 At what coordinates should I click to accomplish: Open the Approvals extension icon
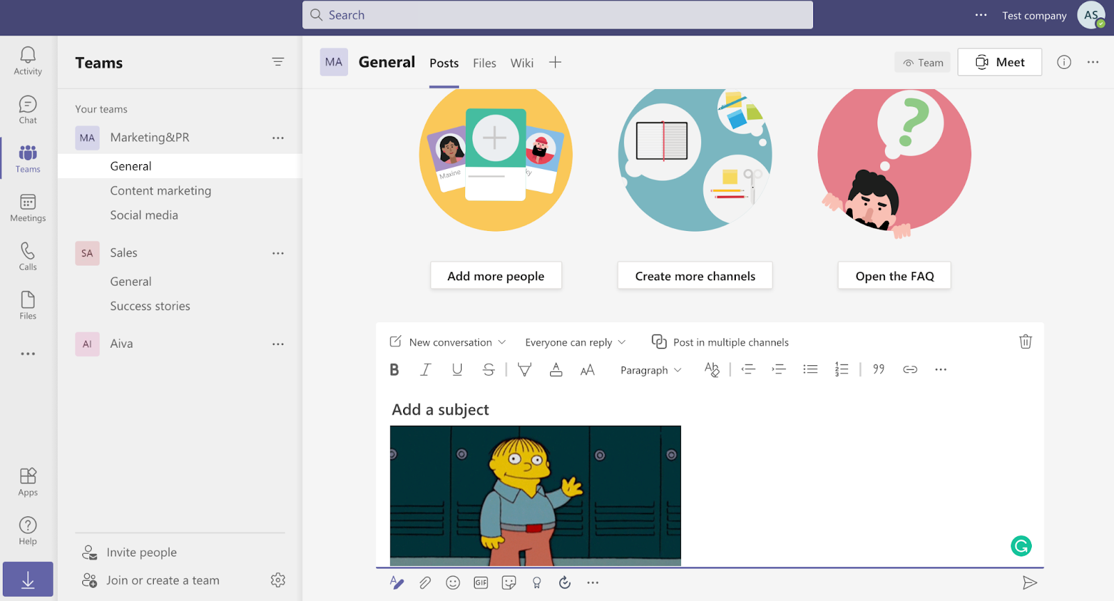point(565,583)
